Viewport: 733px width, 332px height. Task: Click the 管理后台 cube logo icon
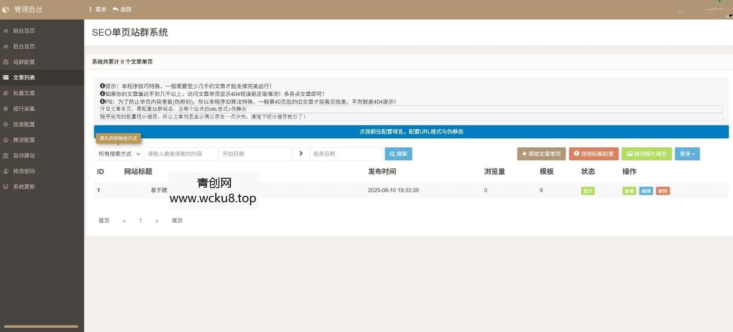point(6,9)
